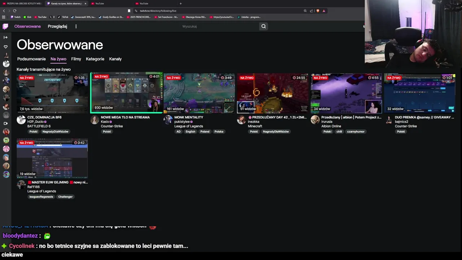Click the share icon in address bar

(311, 11)
